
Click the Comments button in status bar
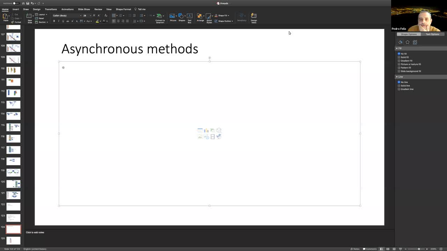(x=370, y=249)
